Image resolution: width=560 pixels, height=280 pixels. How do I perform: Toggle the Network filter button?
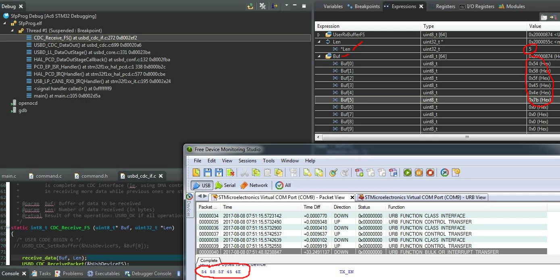(254, 185)
